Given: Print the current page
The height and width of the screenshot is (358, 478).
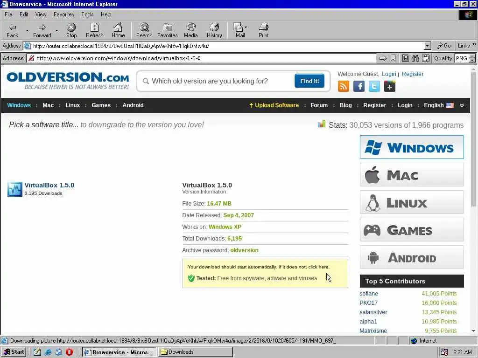Looking at the screenshot, I should 263,30.
